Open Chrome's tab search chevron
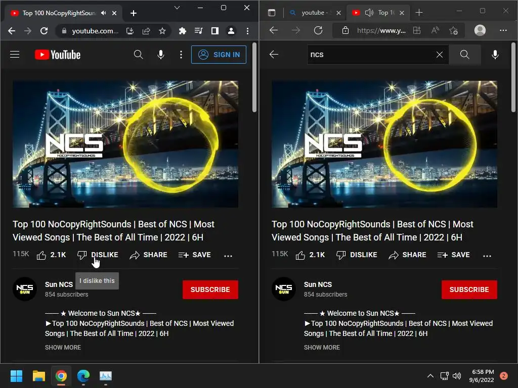 [x=177, y=8]
